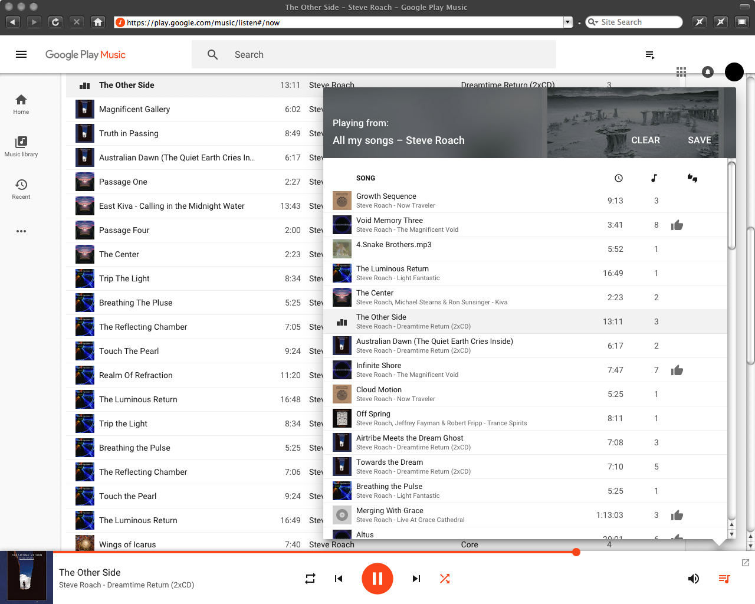
Task: Select 4.Snake Brothers.mp3 in queue
Action: (x=525, y=249)
